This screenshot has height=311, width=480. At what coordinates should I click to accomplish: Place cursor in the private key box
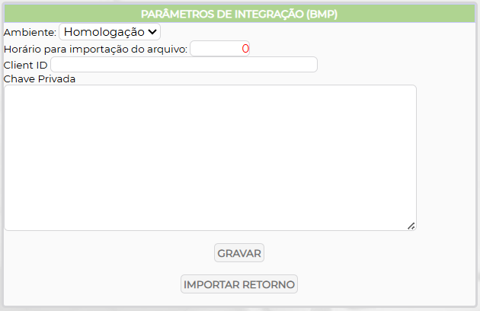tap(210, 157)
